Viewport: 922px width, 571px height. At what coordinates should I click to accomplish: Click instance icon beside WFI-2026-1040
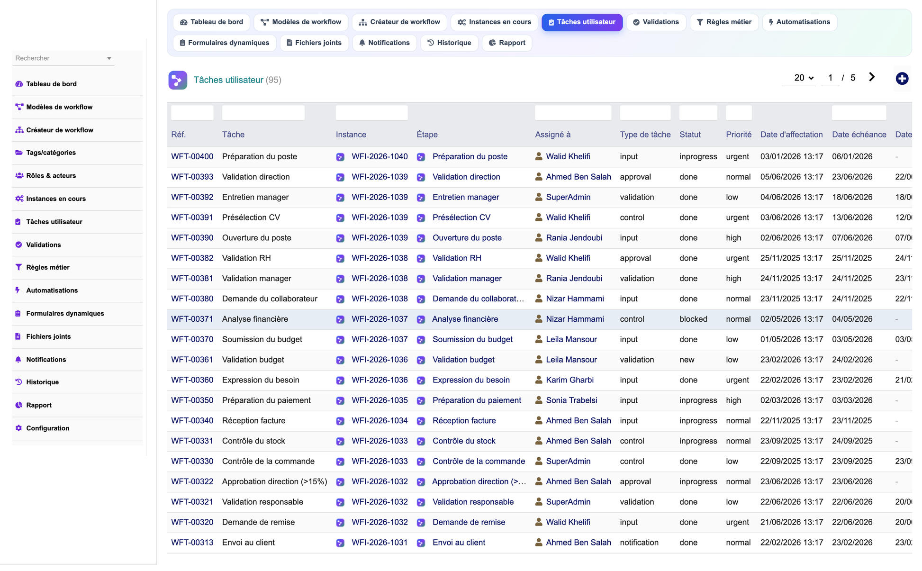coord(340,157)
